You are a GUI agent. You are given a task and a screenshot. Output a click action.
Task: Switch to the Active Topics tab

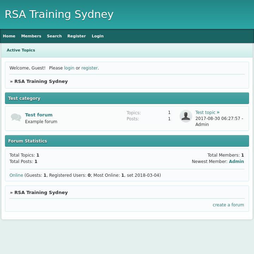[x=21, y=50]
